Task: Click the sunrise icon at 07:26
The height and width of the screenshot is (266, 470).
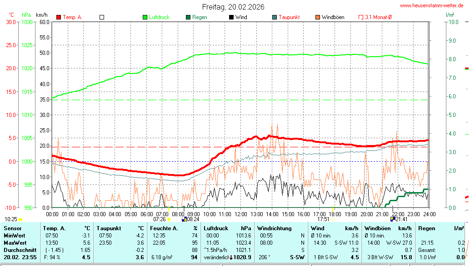Action: click(x=169, y=219)
